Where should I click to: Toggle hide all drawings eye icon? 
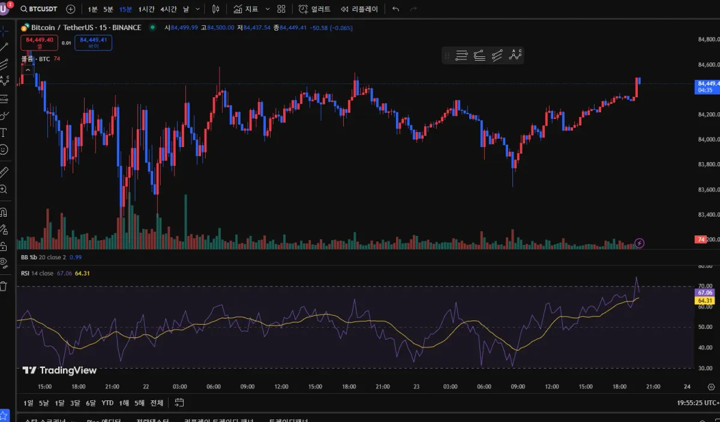click(x=4, y=262)
